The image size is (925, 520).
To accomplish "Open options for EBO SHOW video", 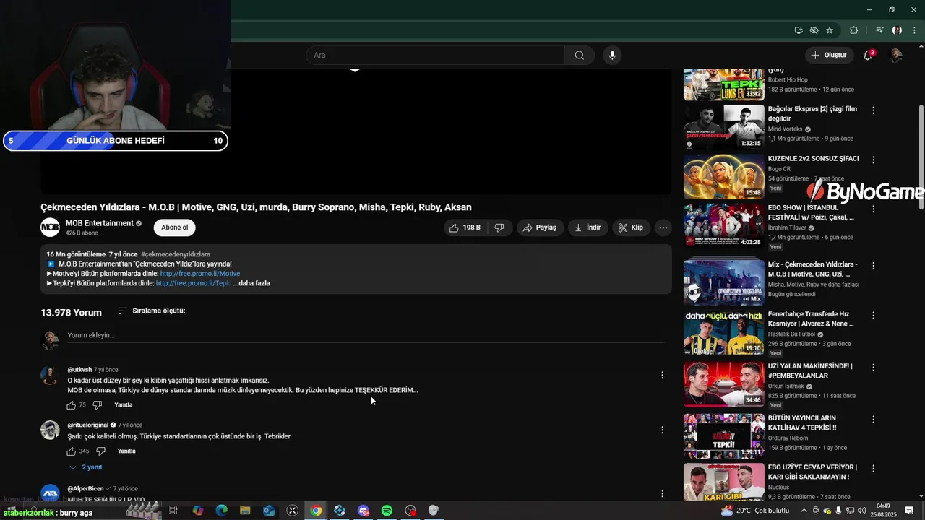I will point(873,209).
